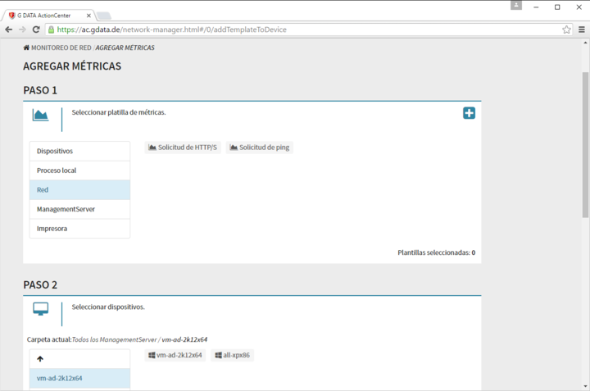The height and width of the screenshot is (391, 590).
Task: Bookmark the page with the star icon
Action: coord(566,30)
